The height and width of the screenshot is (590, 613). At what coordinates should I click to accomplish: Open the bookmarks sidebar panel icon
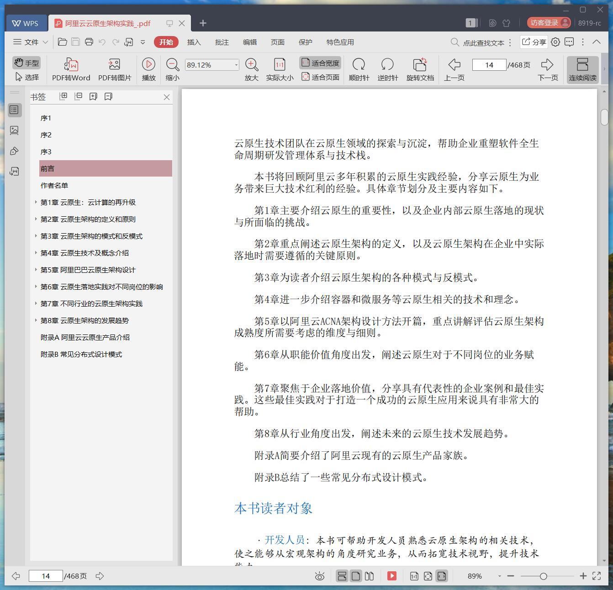point(15,110)
